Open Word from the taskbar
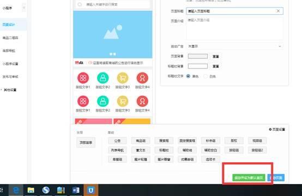 (76, 190)
